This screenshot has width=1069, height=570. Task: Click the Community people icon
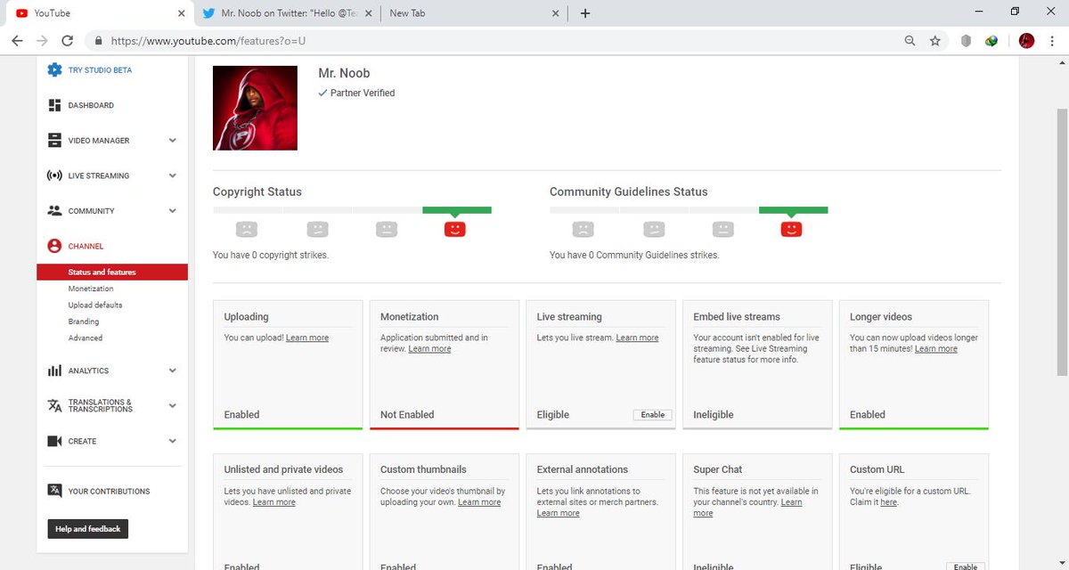54,211
